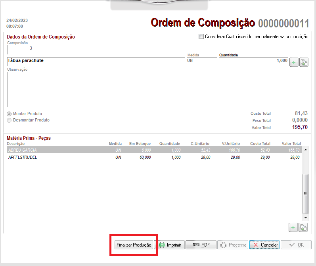This screenshot has width=316, height=266.
Task: Click the green plus icon beside Quantidade
Action: [x=294, y=62]
